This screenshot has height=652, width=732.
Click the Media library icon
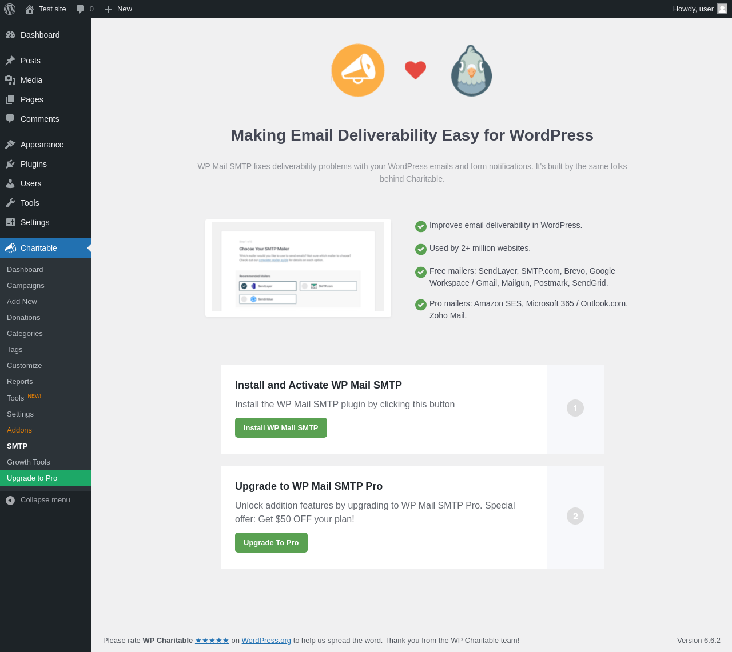click(x=10, y=80)
